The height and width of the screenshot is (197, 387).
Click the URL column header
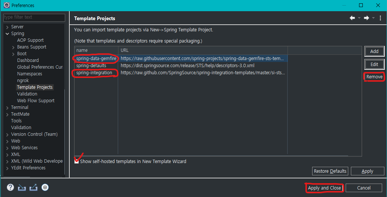click(x=203, y=50)
